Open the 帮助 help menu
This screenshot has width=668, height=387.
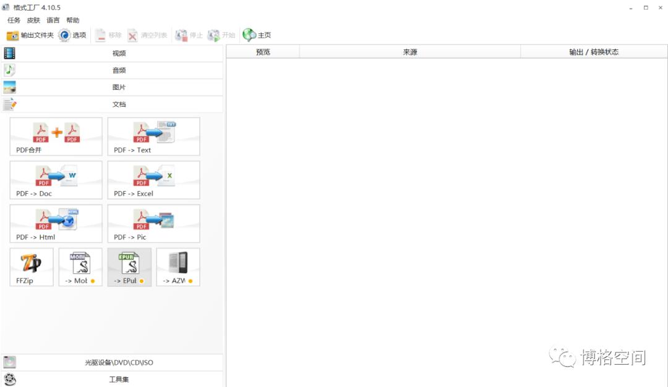click(73, 20)
